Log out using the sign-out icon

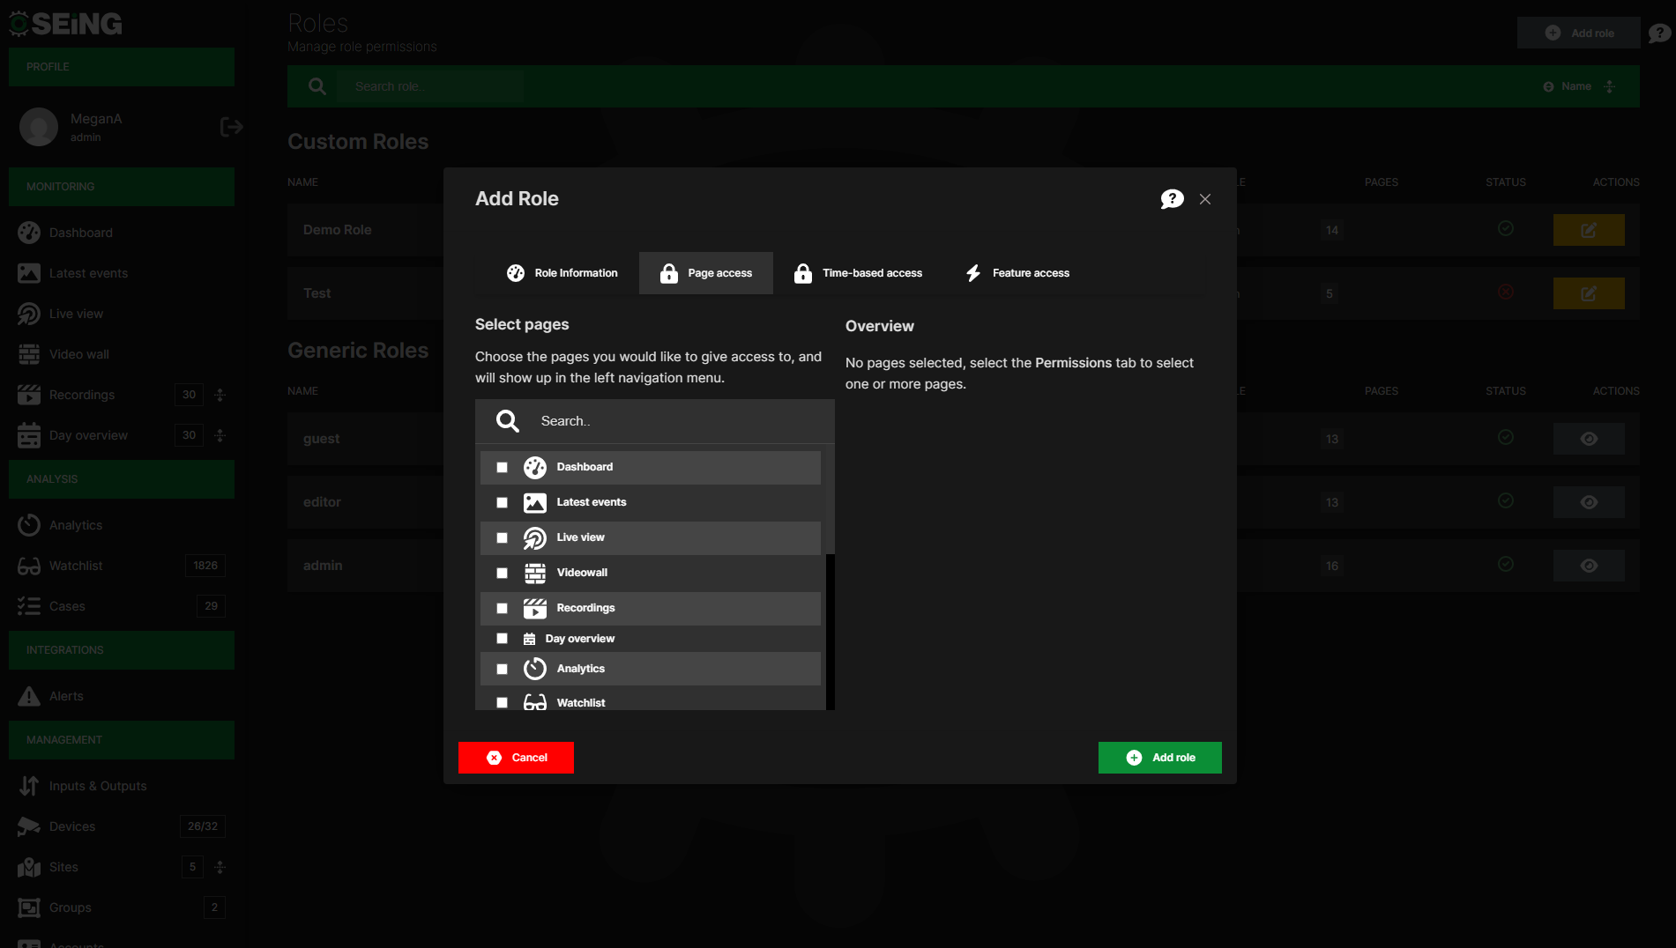pyautogui.click(x=231, y=128)
